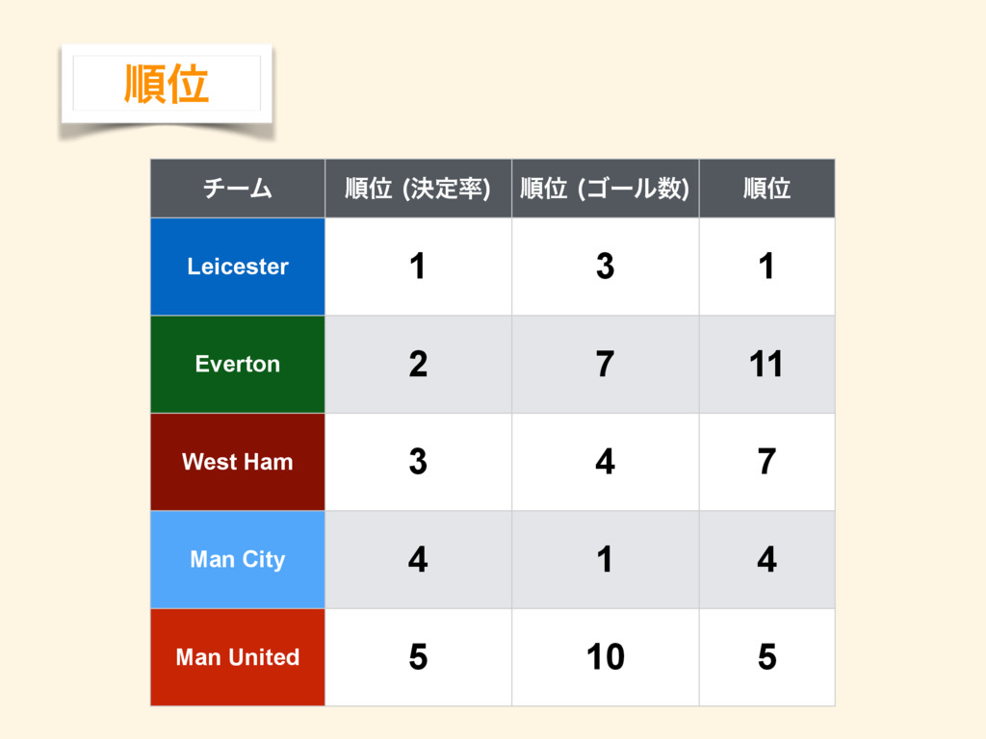Click Man United's goal-count rank cell showing 10
This screenshot has height=739, width=986.
click(605, 656)
